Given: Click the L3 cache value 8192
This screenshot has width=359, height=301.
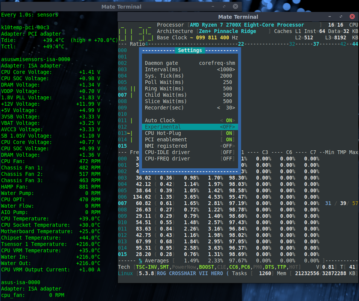Looking at the screenshot, I should coord(340,38).
